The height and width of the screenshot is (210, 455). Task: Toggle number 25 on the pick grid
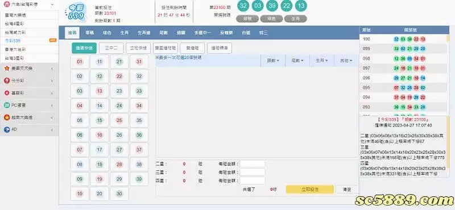point(119,120)
